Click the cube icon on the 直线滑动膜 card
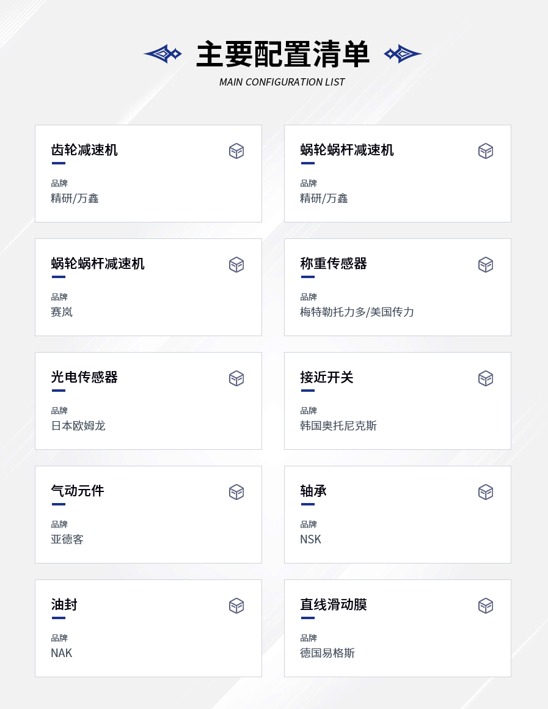 (486, 606)
